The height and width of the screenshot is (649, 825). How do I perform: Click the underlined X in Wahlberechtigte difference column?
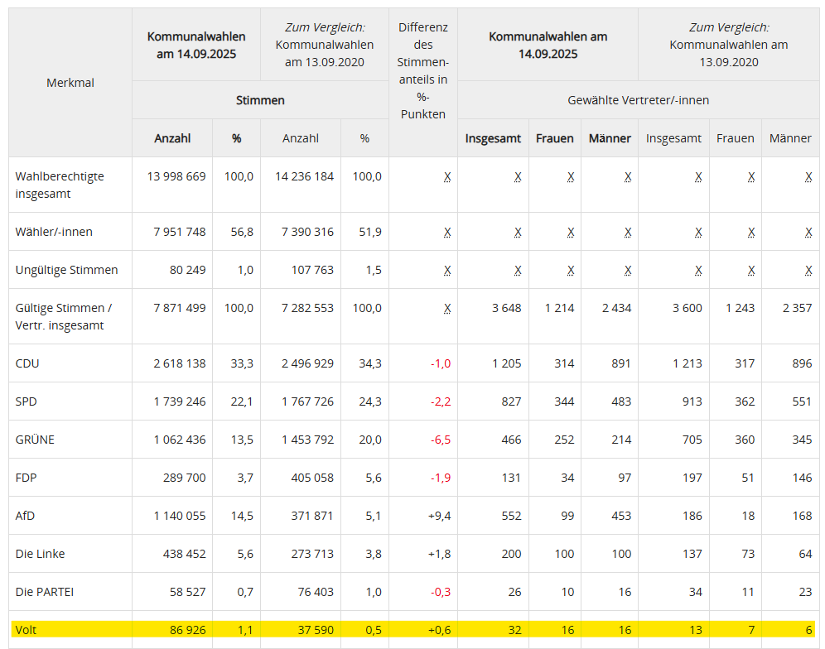(447, 177)
